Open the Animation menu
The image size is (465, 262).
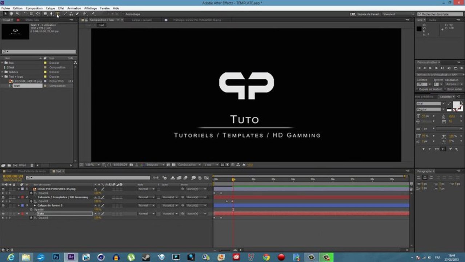[x=74, y=8]
